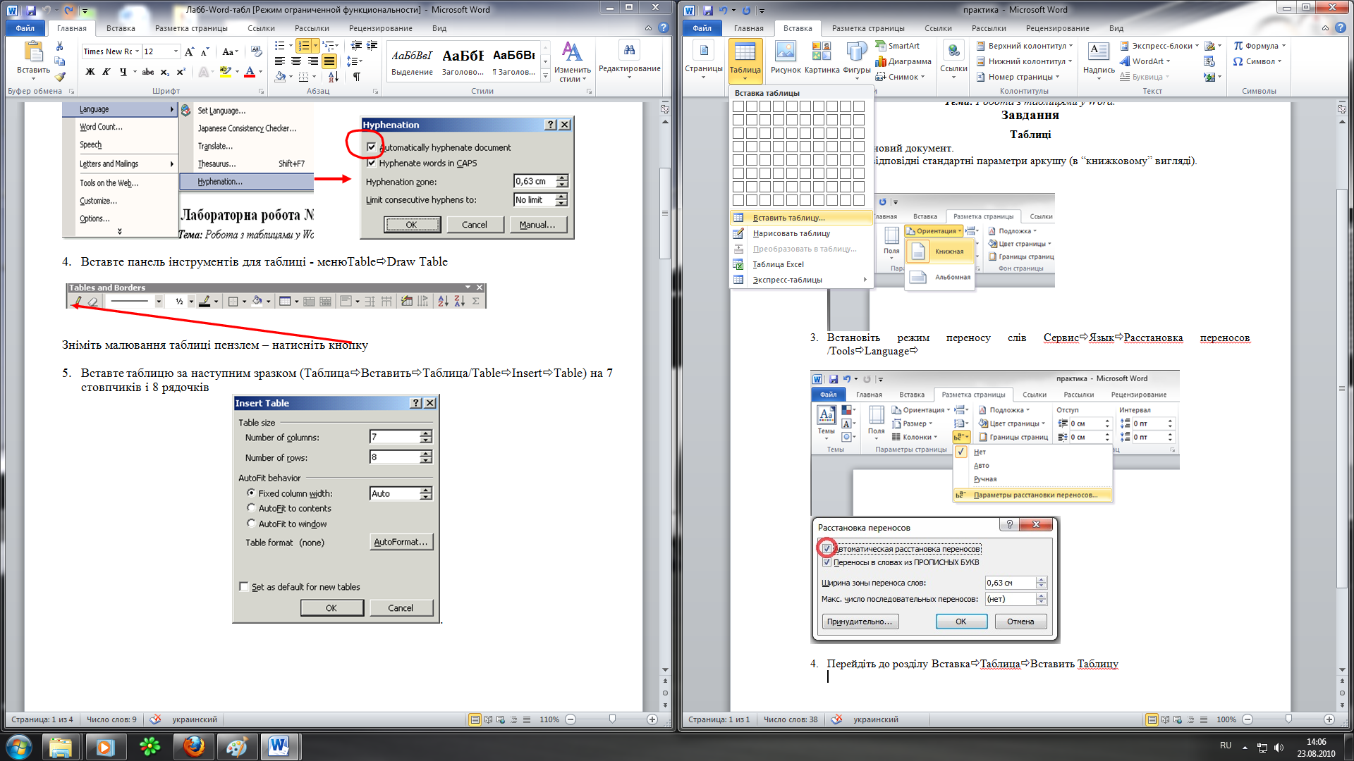The width and height of the screenshot is (1354, 761).
Task: Expand the Styles gallery More arrow
Action: pyautogui.click(x=545, y=76)
